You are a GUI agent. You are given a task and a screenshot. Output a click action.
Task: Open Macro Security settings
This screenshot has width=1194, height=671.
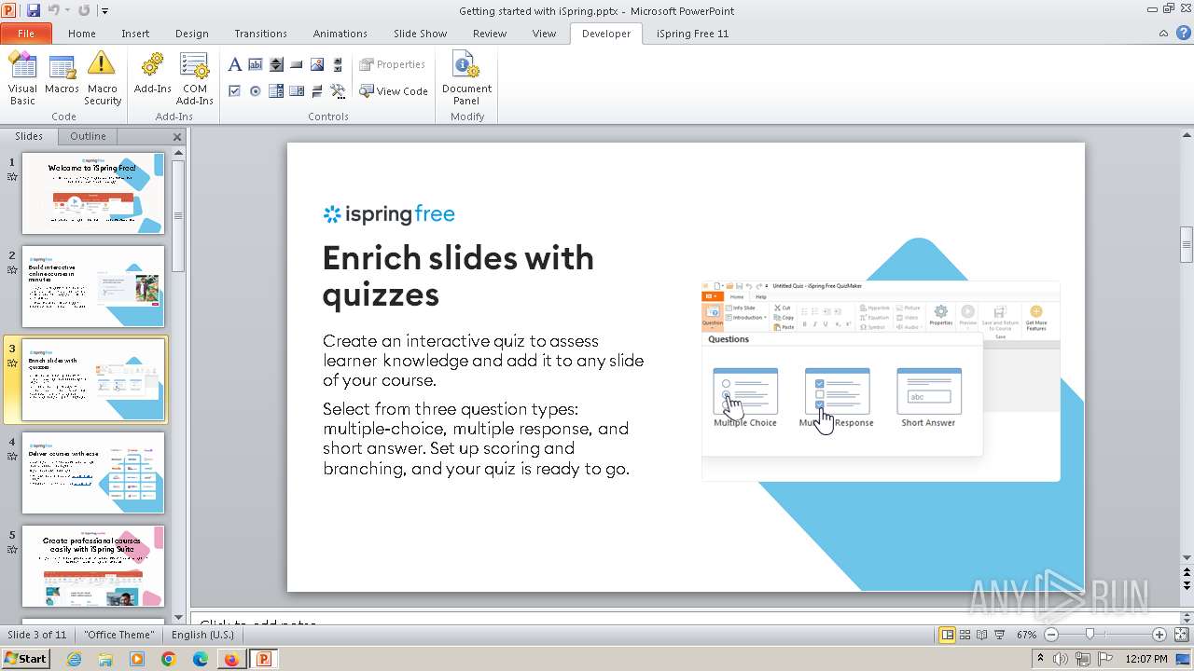point(103,78)
